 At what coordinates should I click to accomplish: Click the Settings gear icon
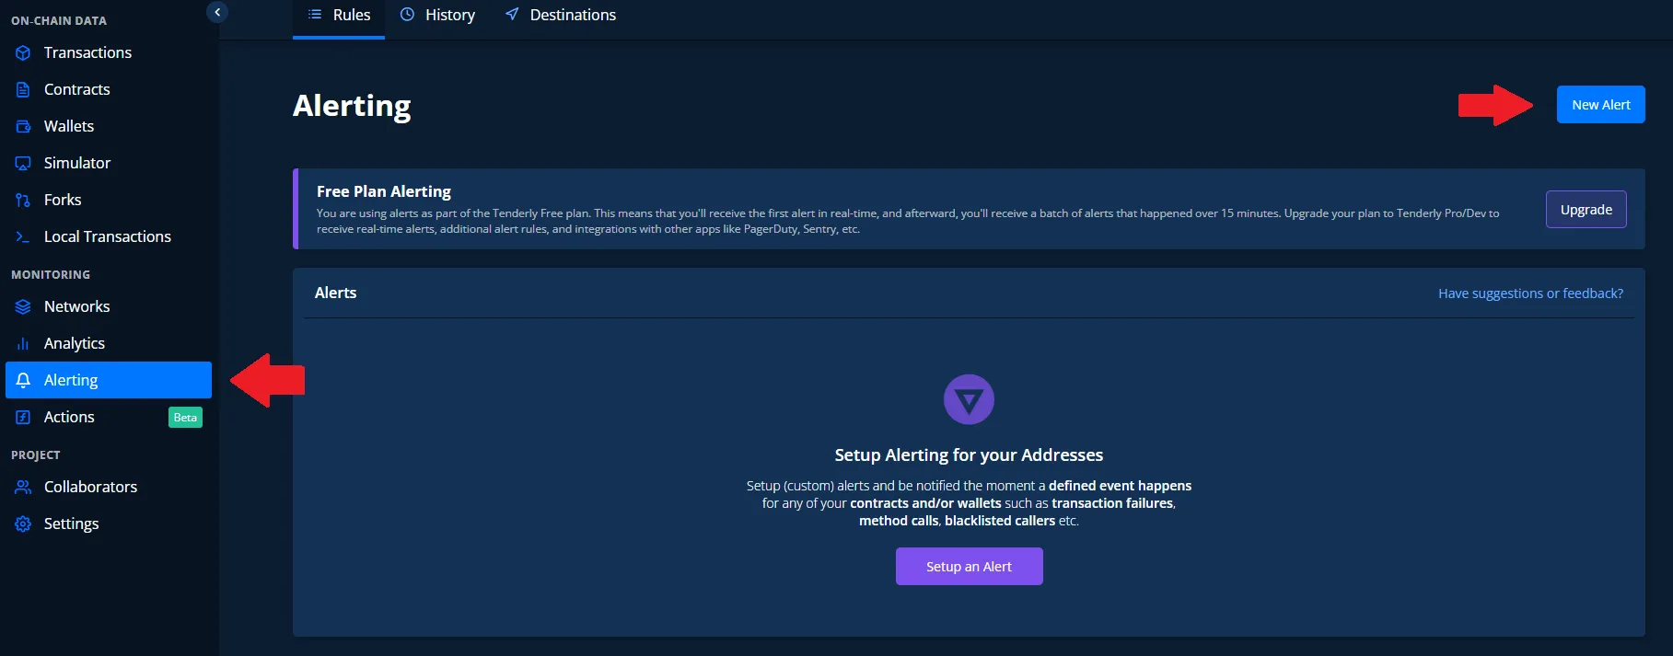pos(23,524)
